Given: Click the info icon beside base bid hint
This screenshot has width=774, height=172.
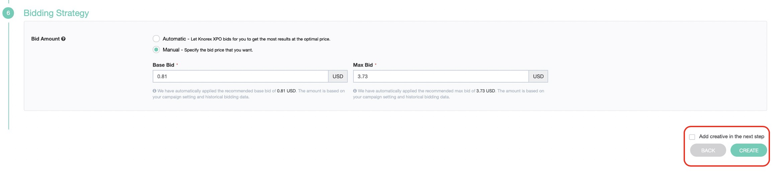Looking at the screenshot, I should pos(154,91).
